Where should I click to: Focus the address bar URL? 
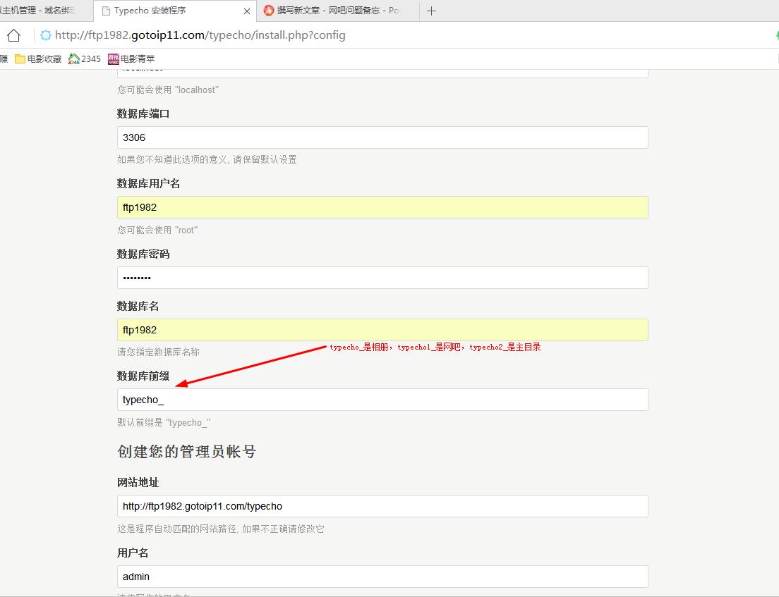tap(200, 35)
